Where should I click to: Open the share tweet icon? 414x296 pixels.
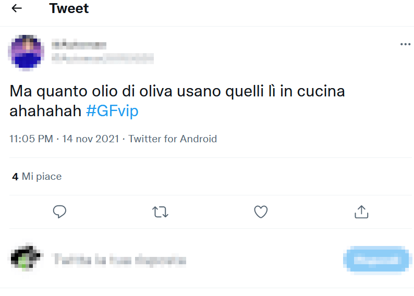click(361, 212)
